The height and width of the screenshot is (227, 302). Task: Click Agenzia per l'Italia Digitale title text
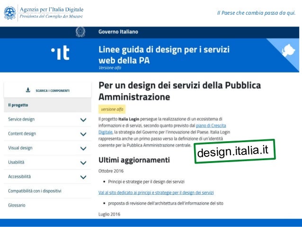tap(52, 9)
